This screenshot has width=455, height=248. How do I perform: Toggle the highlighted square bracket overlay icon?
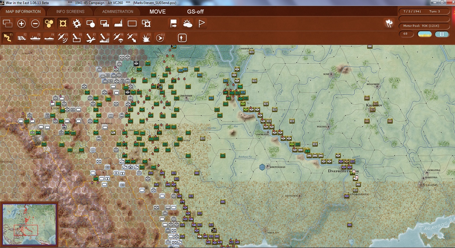[x=63, y=23]
